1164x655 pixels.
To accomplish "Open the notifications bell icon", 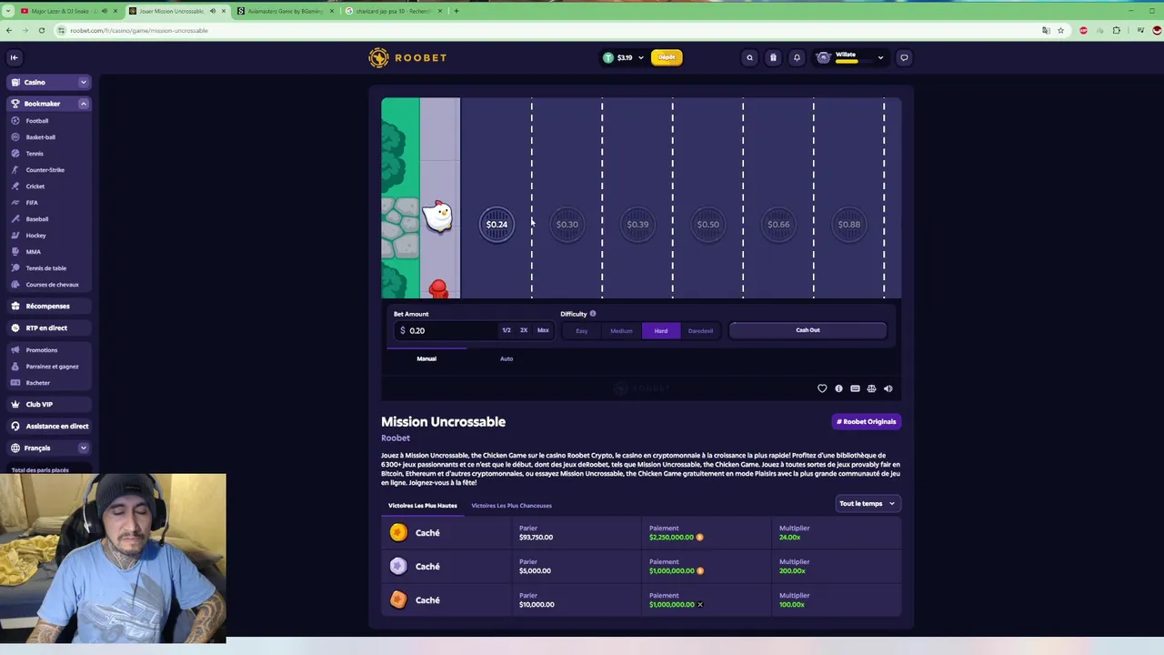I will click(797, 57).
